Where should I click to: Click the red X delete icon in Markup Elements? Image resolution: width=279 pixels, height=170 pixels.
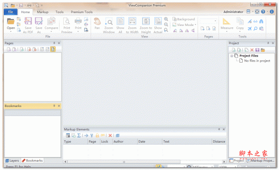[110, 136]
